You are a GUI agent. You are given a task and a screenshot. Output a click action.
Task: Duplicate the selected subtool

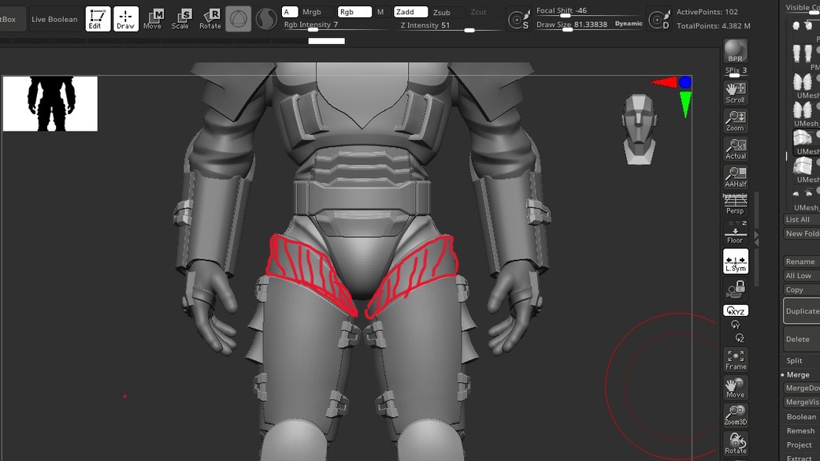point(802,310)
